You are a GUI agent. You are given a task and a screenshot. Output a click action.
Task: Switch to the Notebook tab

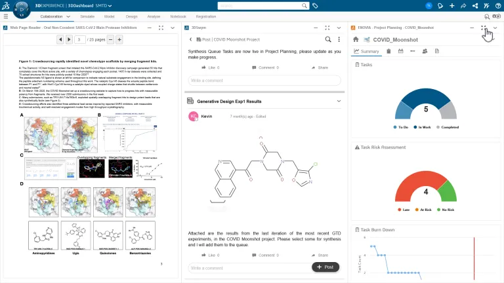coord(178,16)
